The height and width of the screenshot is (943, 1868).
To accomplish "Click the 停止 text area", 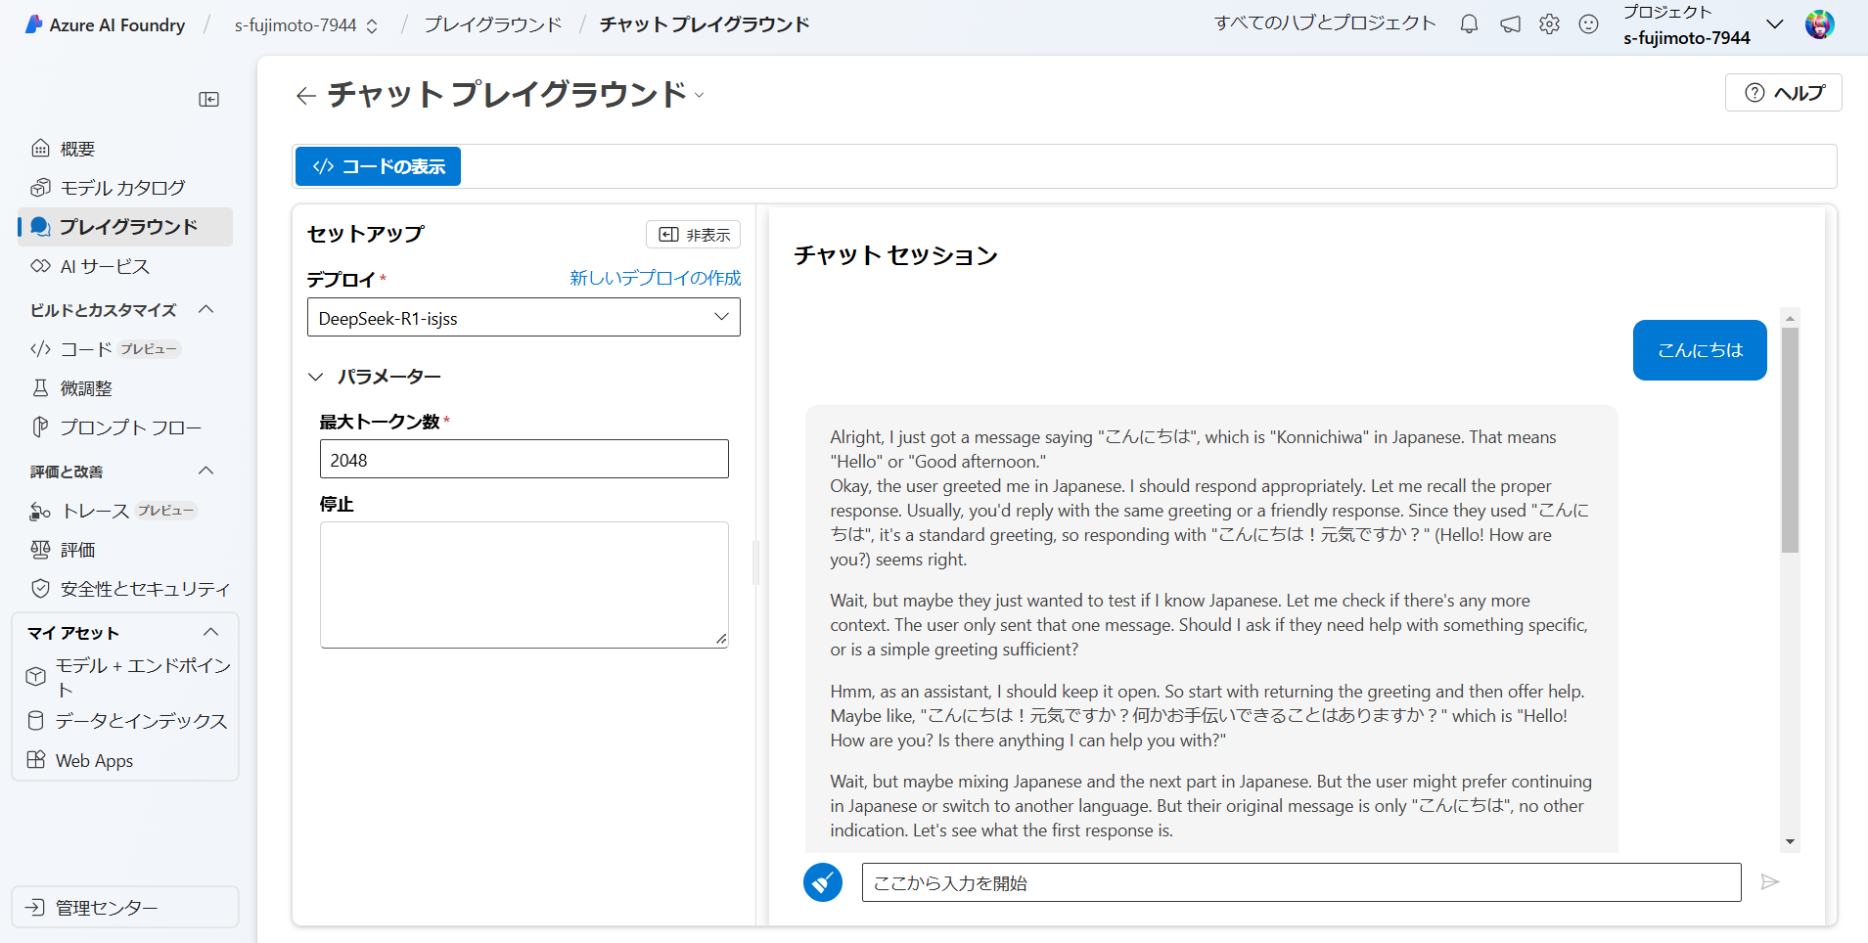I will 524,585.
